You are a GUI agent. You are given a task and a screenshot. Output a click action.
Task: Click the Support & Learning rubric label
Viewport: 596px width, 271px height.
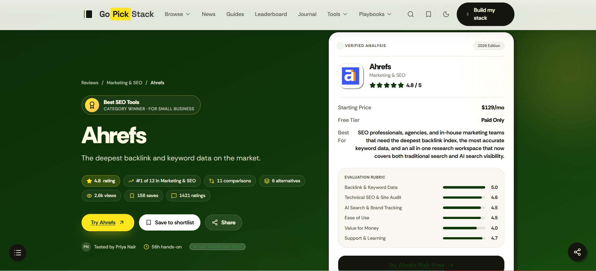(365, 238)
